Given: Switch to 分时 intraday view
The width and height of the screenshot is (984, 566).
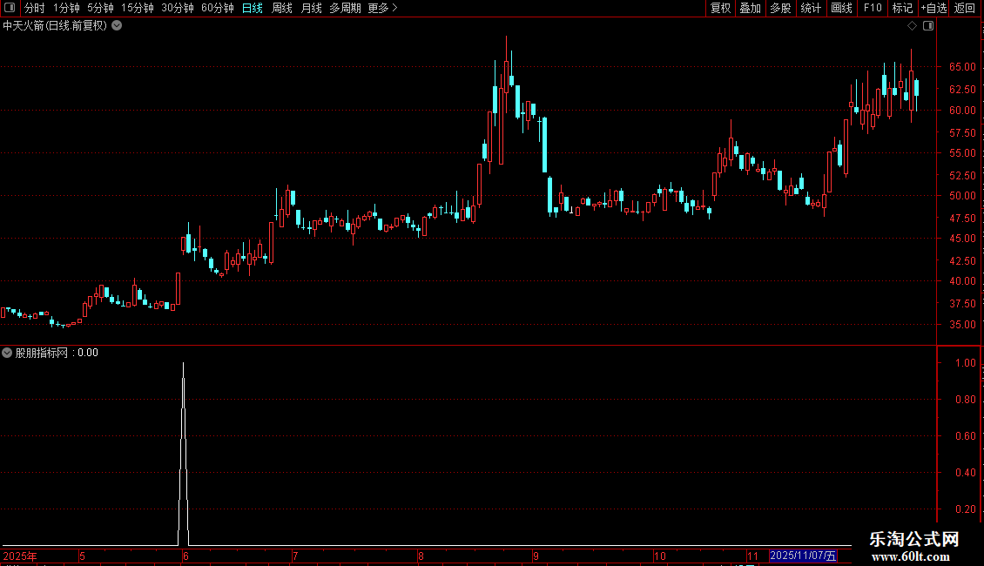Looking at the screenshot, I should pyautogui.click(x=35, y=8).
